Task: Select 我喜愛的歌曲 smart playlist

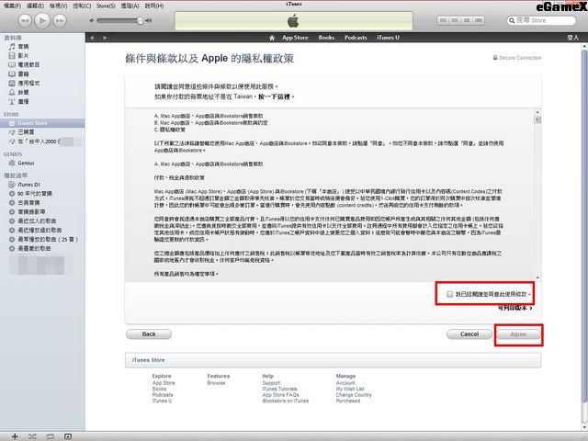Action: point(35,249)
